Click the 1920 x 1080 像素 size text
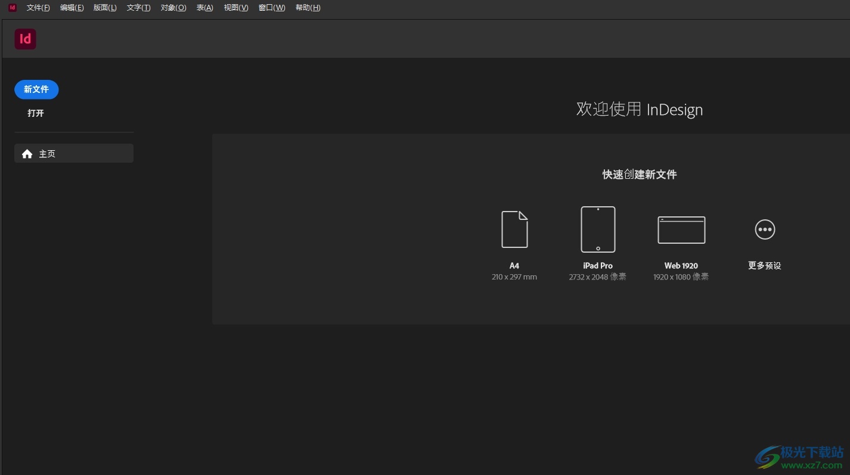The height and width of the screenshot is (475, 850). click(x=681, y=277)
